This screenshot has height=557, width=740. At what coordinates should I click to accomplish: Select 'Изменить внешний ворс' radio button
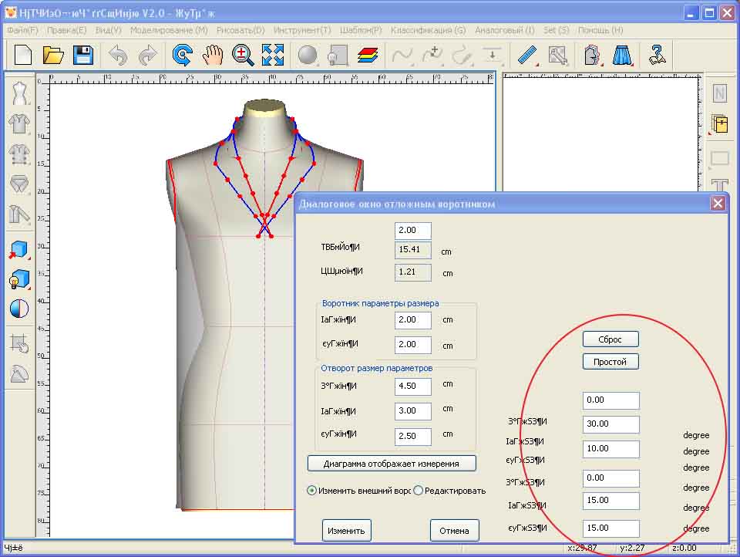coord(312,491)
